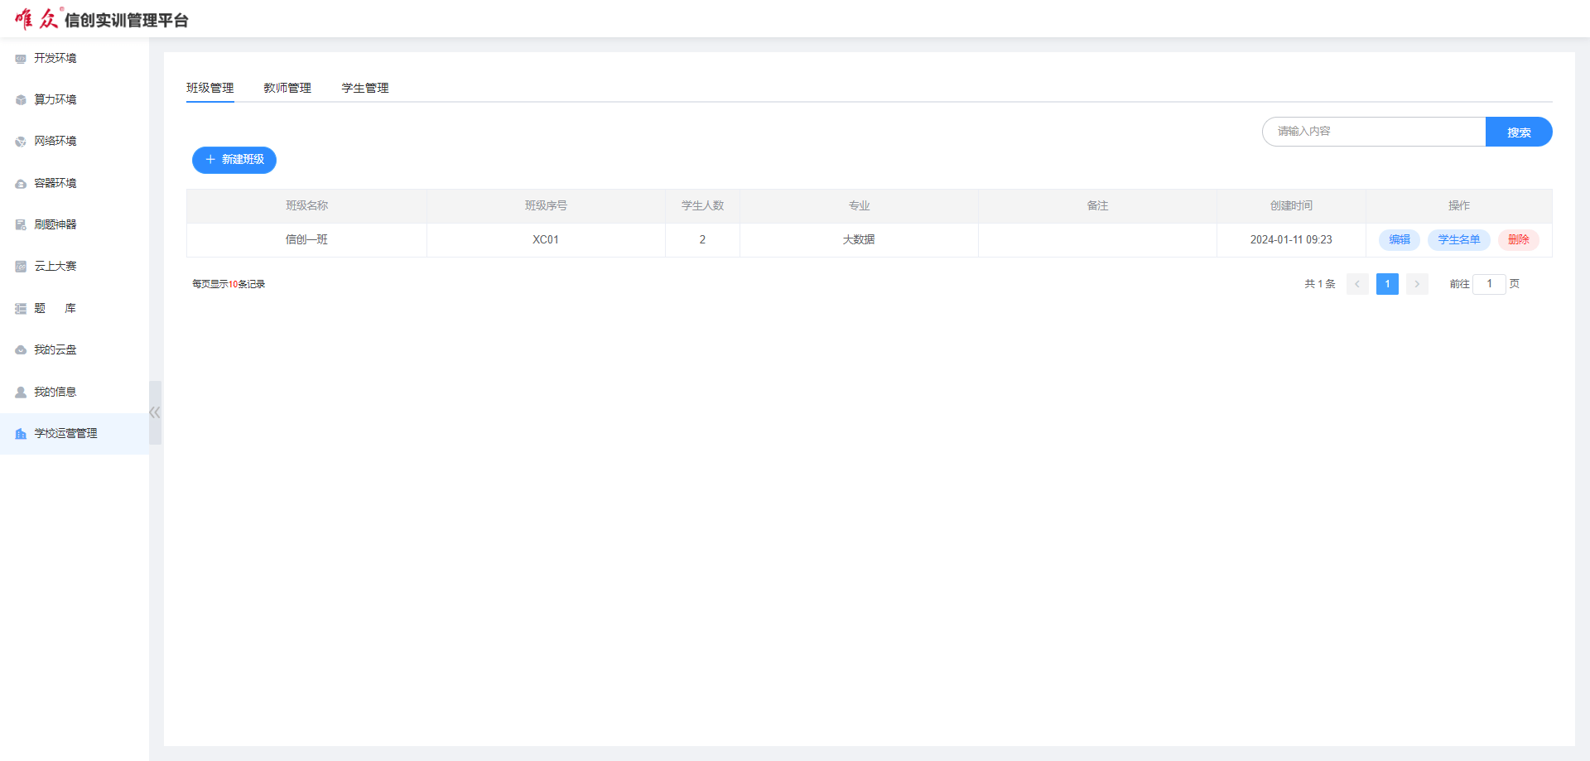Image resolution: width=1590 pixels, height=761 pixels.
Task: Delete the 信创一班 class
Action: point(1519,240)
